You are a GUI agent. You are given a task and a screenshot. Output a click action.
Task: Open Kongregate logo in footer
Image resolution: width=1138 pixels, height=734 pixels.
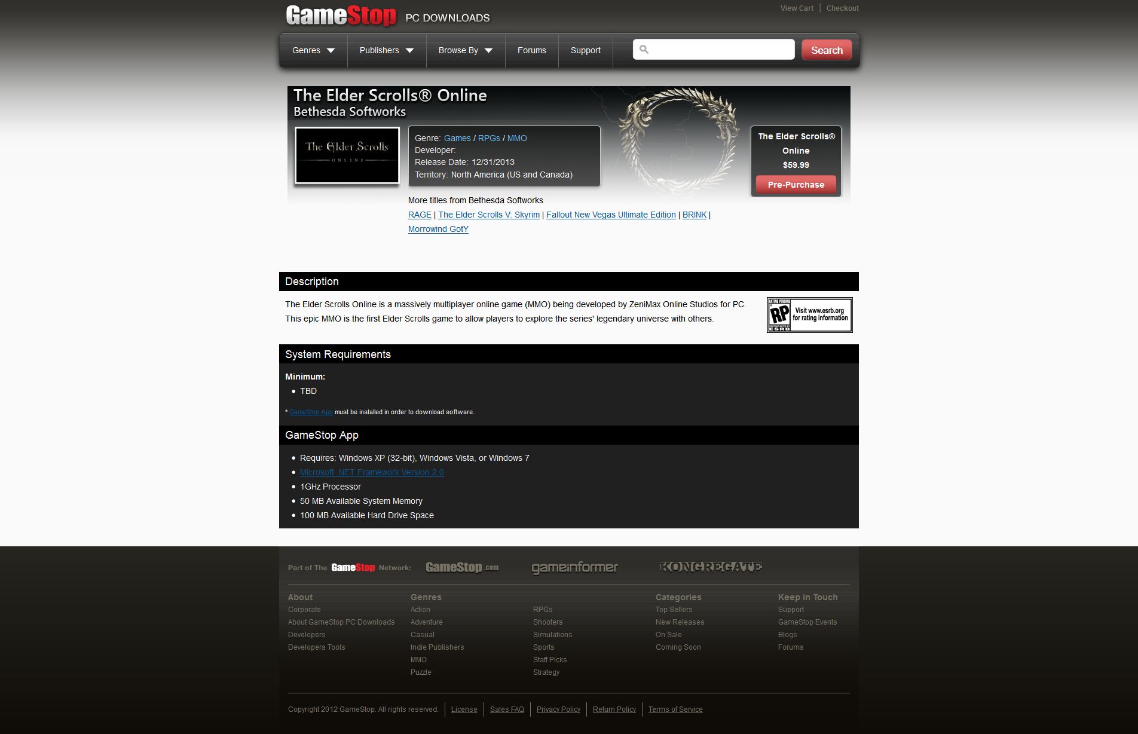pyautogui.click(x=711, y=567)
